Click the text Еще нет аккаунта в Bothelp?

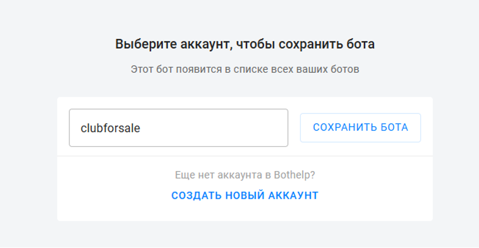(245, 175)
